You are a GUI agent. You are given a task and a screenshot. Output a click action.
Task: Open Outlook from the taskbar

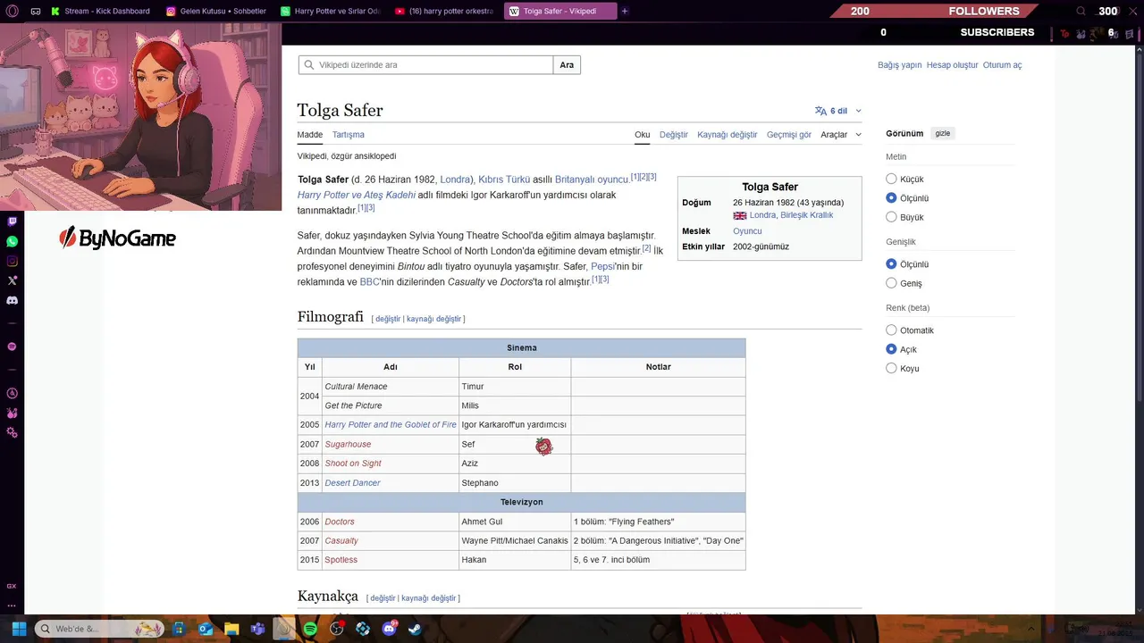click(x=206, y=629)
